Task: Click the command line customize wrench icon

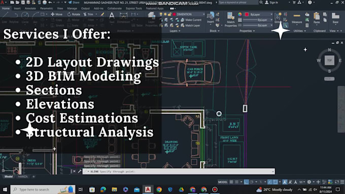Action: [80, 171]
